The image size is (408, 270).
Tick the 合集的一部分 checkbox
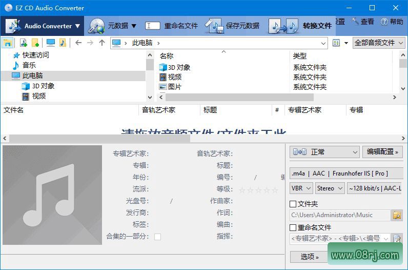157,237
